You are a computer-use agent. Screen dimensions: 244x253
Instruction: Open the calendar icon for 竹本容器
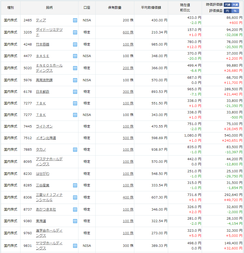pos(75,44)
